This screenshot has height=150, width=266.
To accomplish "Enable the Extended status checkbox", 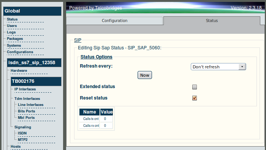I will [x=195, y=87].
